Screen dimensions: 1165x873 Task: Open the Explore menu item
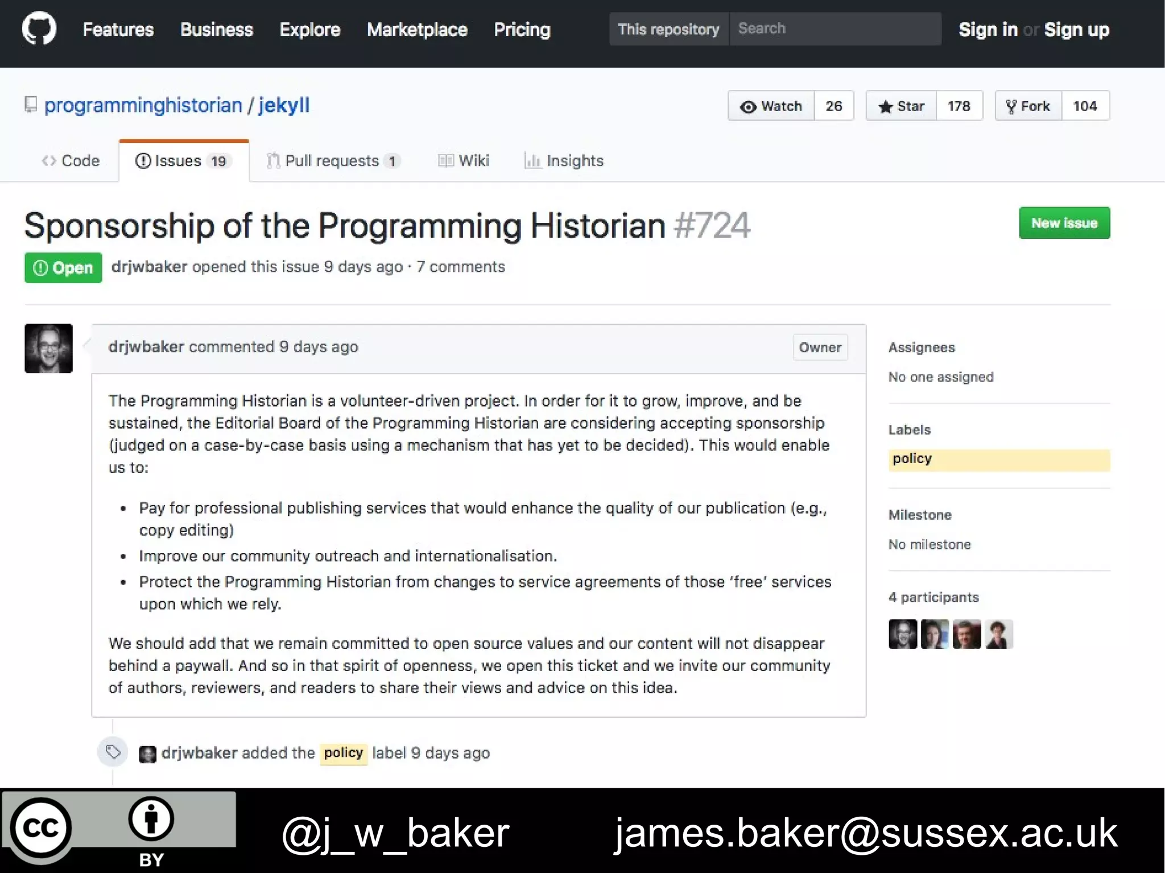click(310, 30)
